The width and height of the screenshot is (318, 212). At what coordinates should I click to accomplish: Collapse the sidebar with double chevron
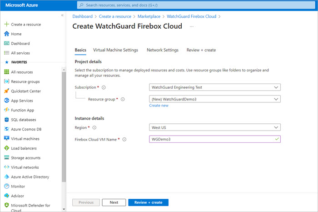(x=62, y=15)
